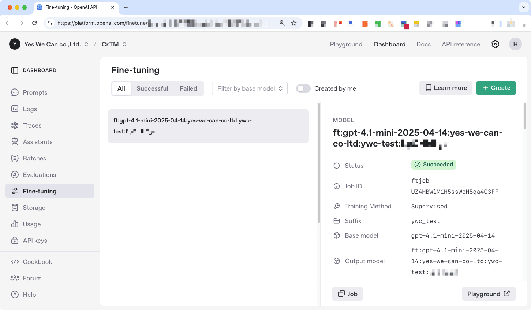Enable the Created by me filter
The width and height of the screenshot is (531, 310).
[303, 88]
